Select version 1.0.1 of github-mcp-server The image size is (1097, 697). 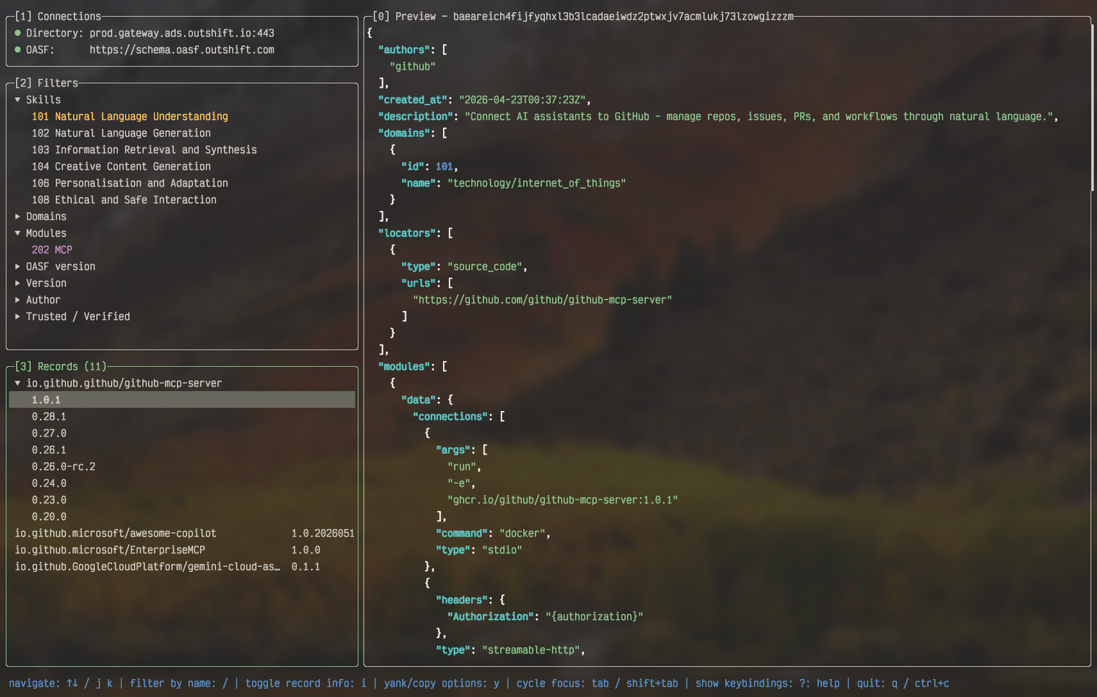[x=182, y=400]
